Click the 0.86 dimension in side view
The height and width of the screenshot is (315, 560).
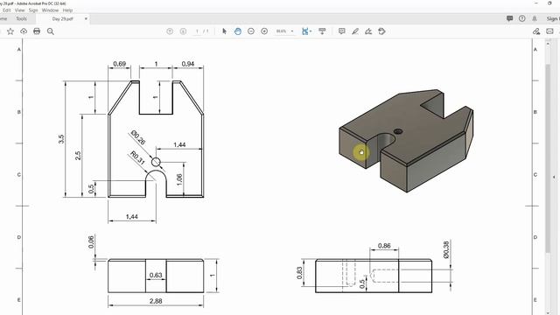click(384, 246)
